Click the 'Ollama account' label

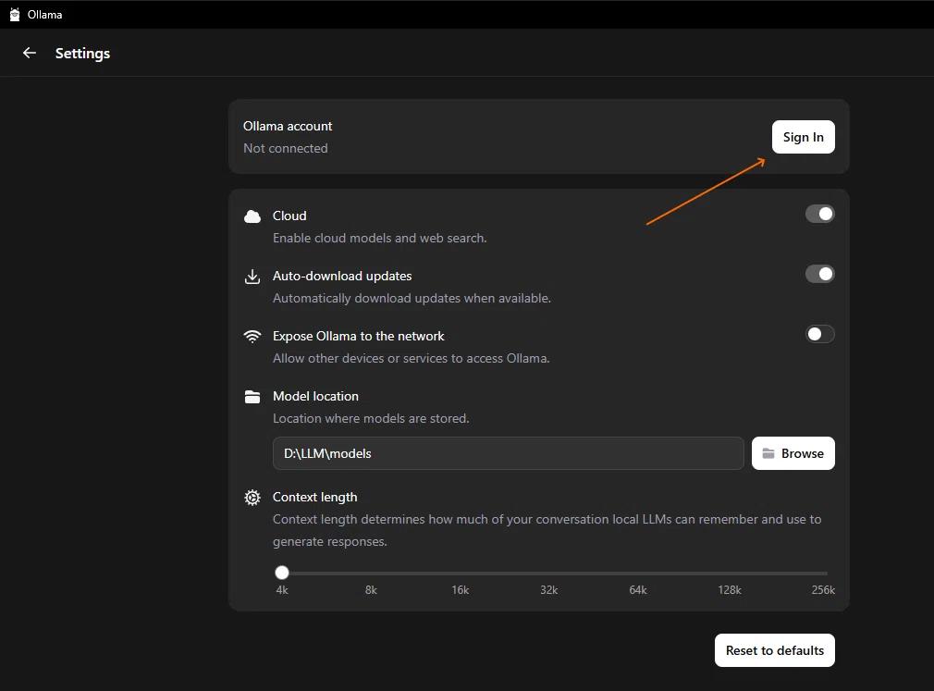288,127
